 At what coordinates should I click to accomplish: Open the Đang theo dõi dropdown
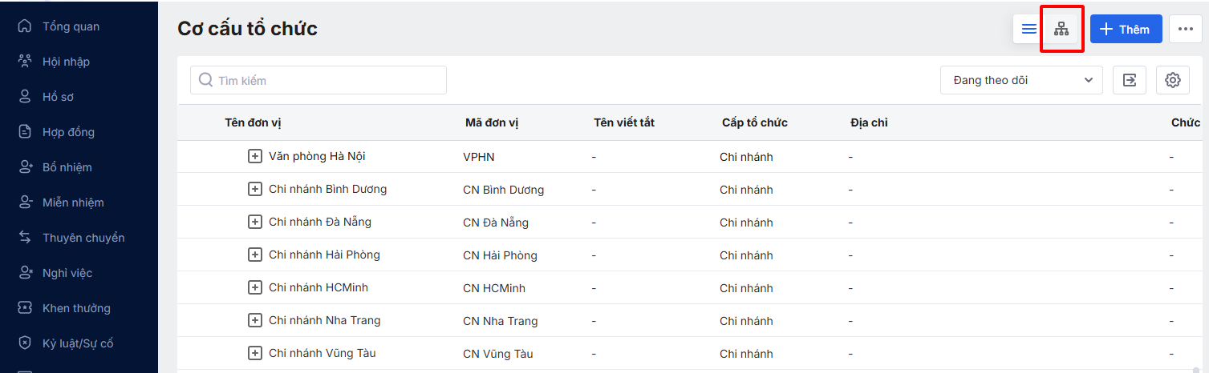pos(1021,80)
